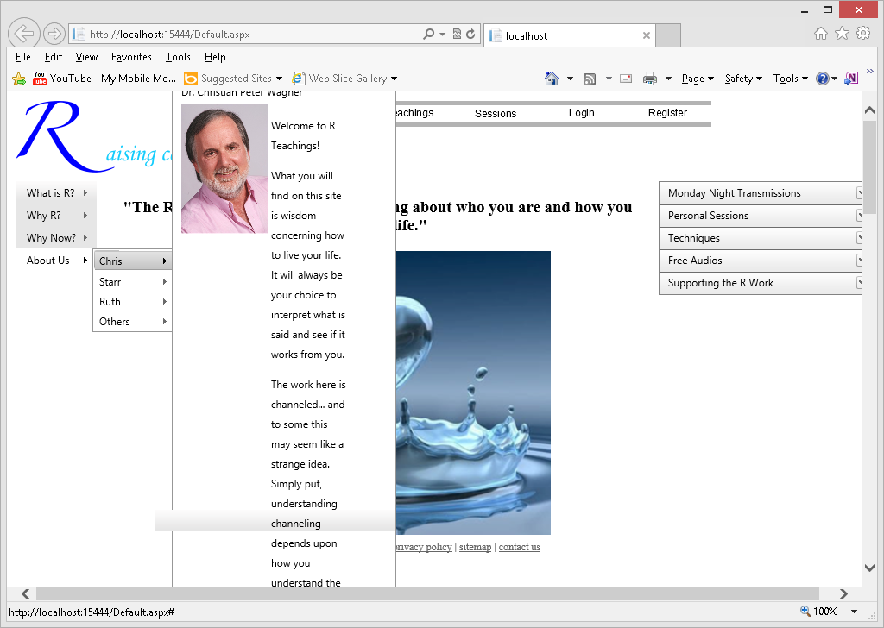Click horizontal scrollbar right arrow

[x=843, y=593]
